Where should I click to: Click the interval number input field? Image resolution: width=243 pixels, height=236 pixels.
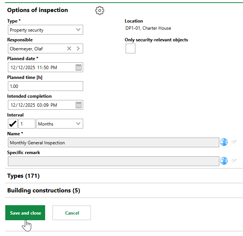[27, 124]
